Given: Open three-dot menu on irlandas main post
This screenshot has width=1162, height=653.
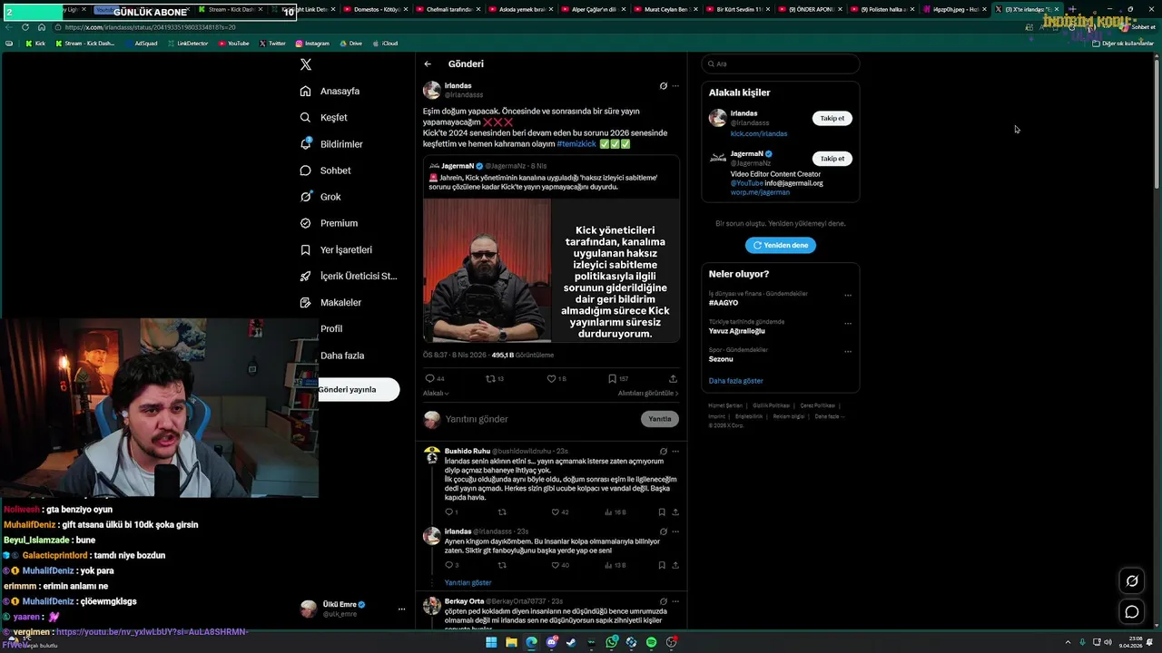Looking at the screenshot, I should tap(675, 86).
